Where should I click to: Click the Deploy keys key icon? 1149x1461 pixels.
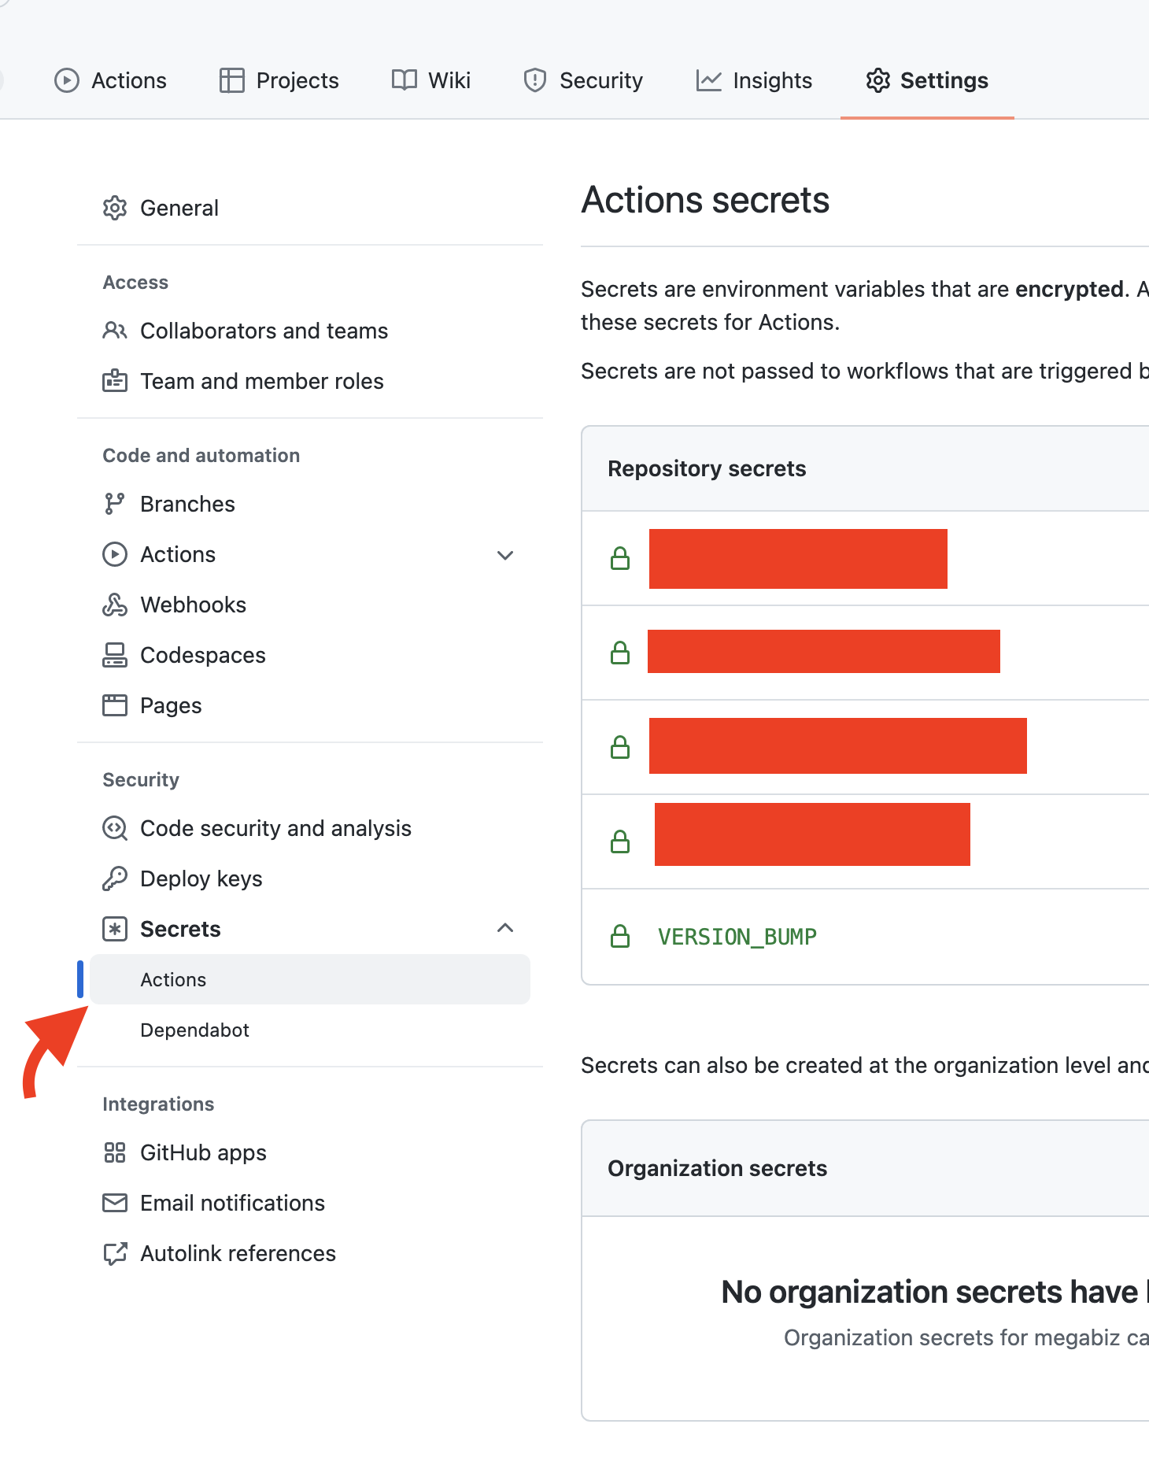tap(115, 878)
